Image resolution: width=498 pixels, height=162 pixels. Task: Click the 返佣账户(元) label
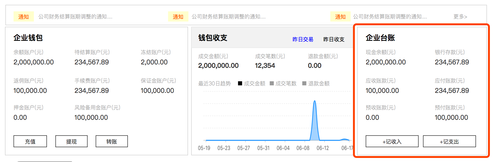28,81
